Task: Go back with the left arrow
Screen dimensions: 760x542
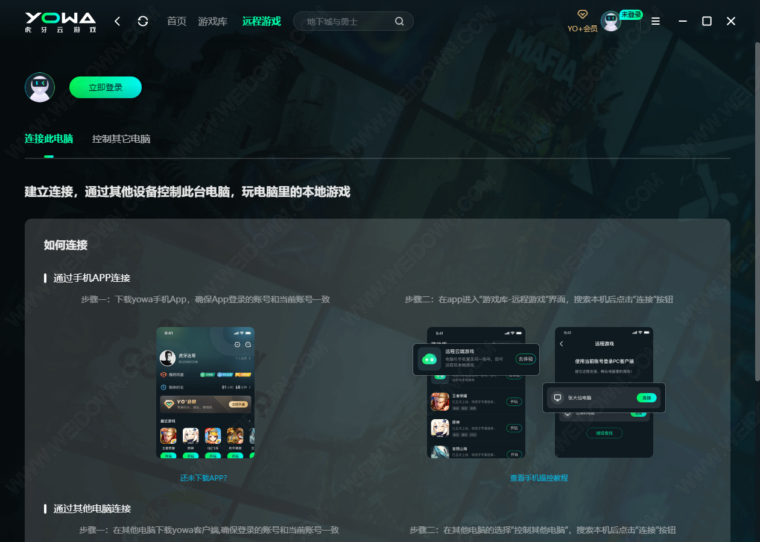Action: point(118,21)
